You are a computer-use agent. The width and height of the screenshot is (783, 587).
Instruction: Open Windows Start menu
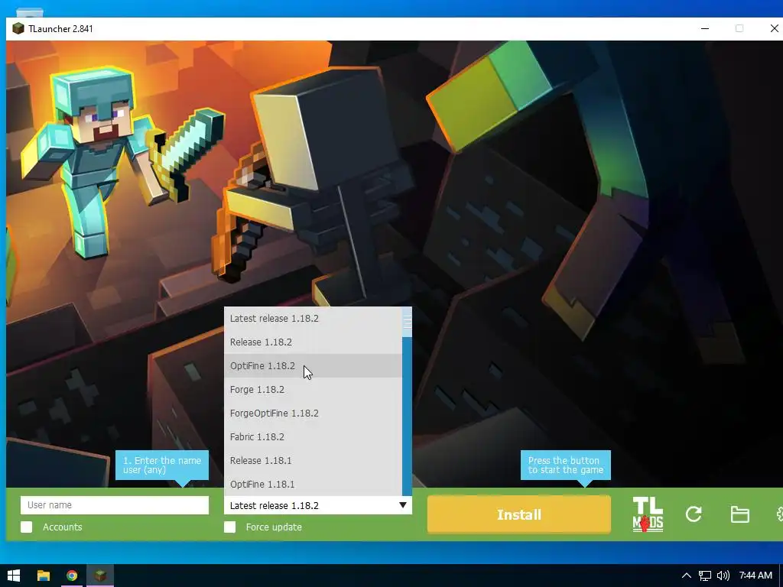point(14,576)
